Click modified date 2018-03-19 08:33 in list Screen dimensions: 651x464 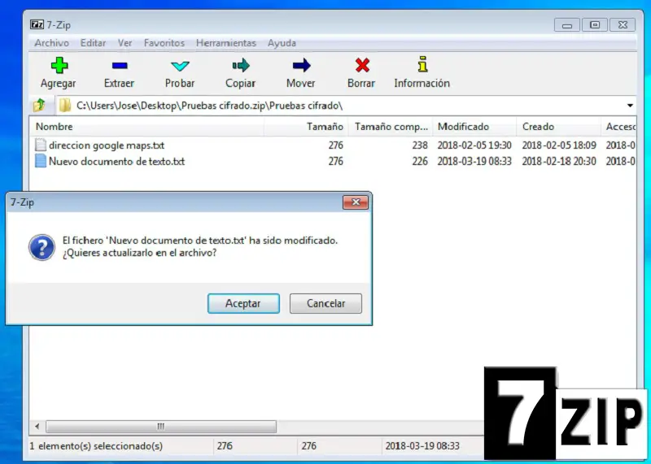click(474, 161)
